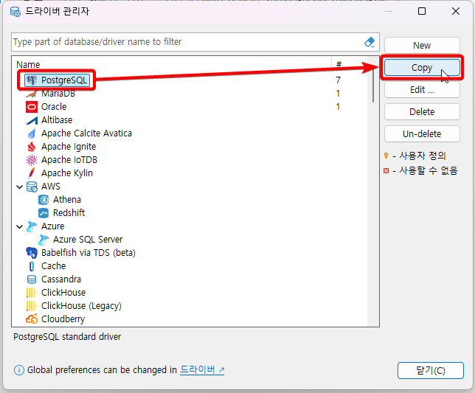The width and height of the screenshot is (475, 393).
Task: Click the MariaDB seal icon
Action: 32,94
